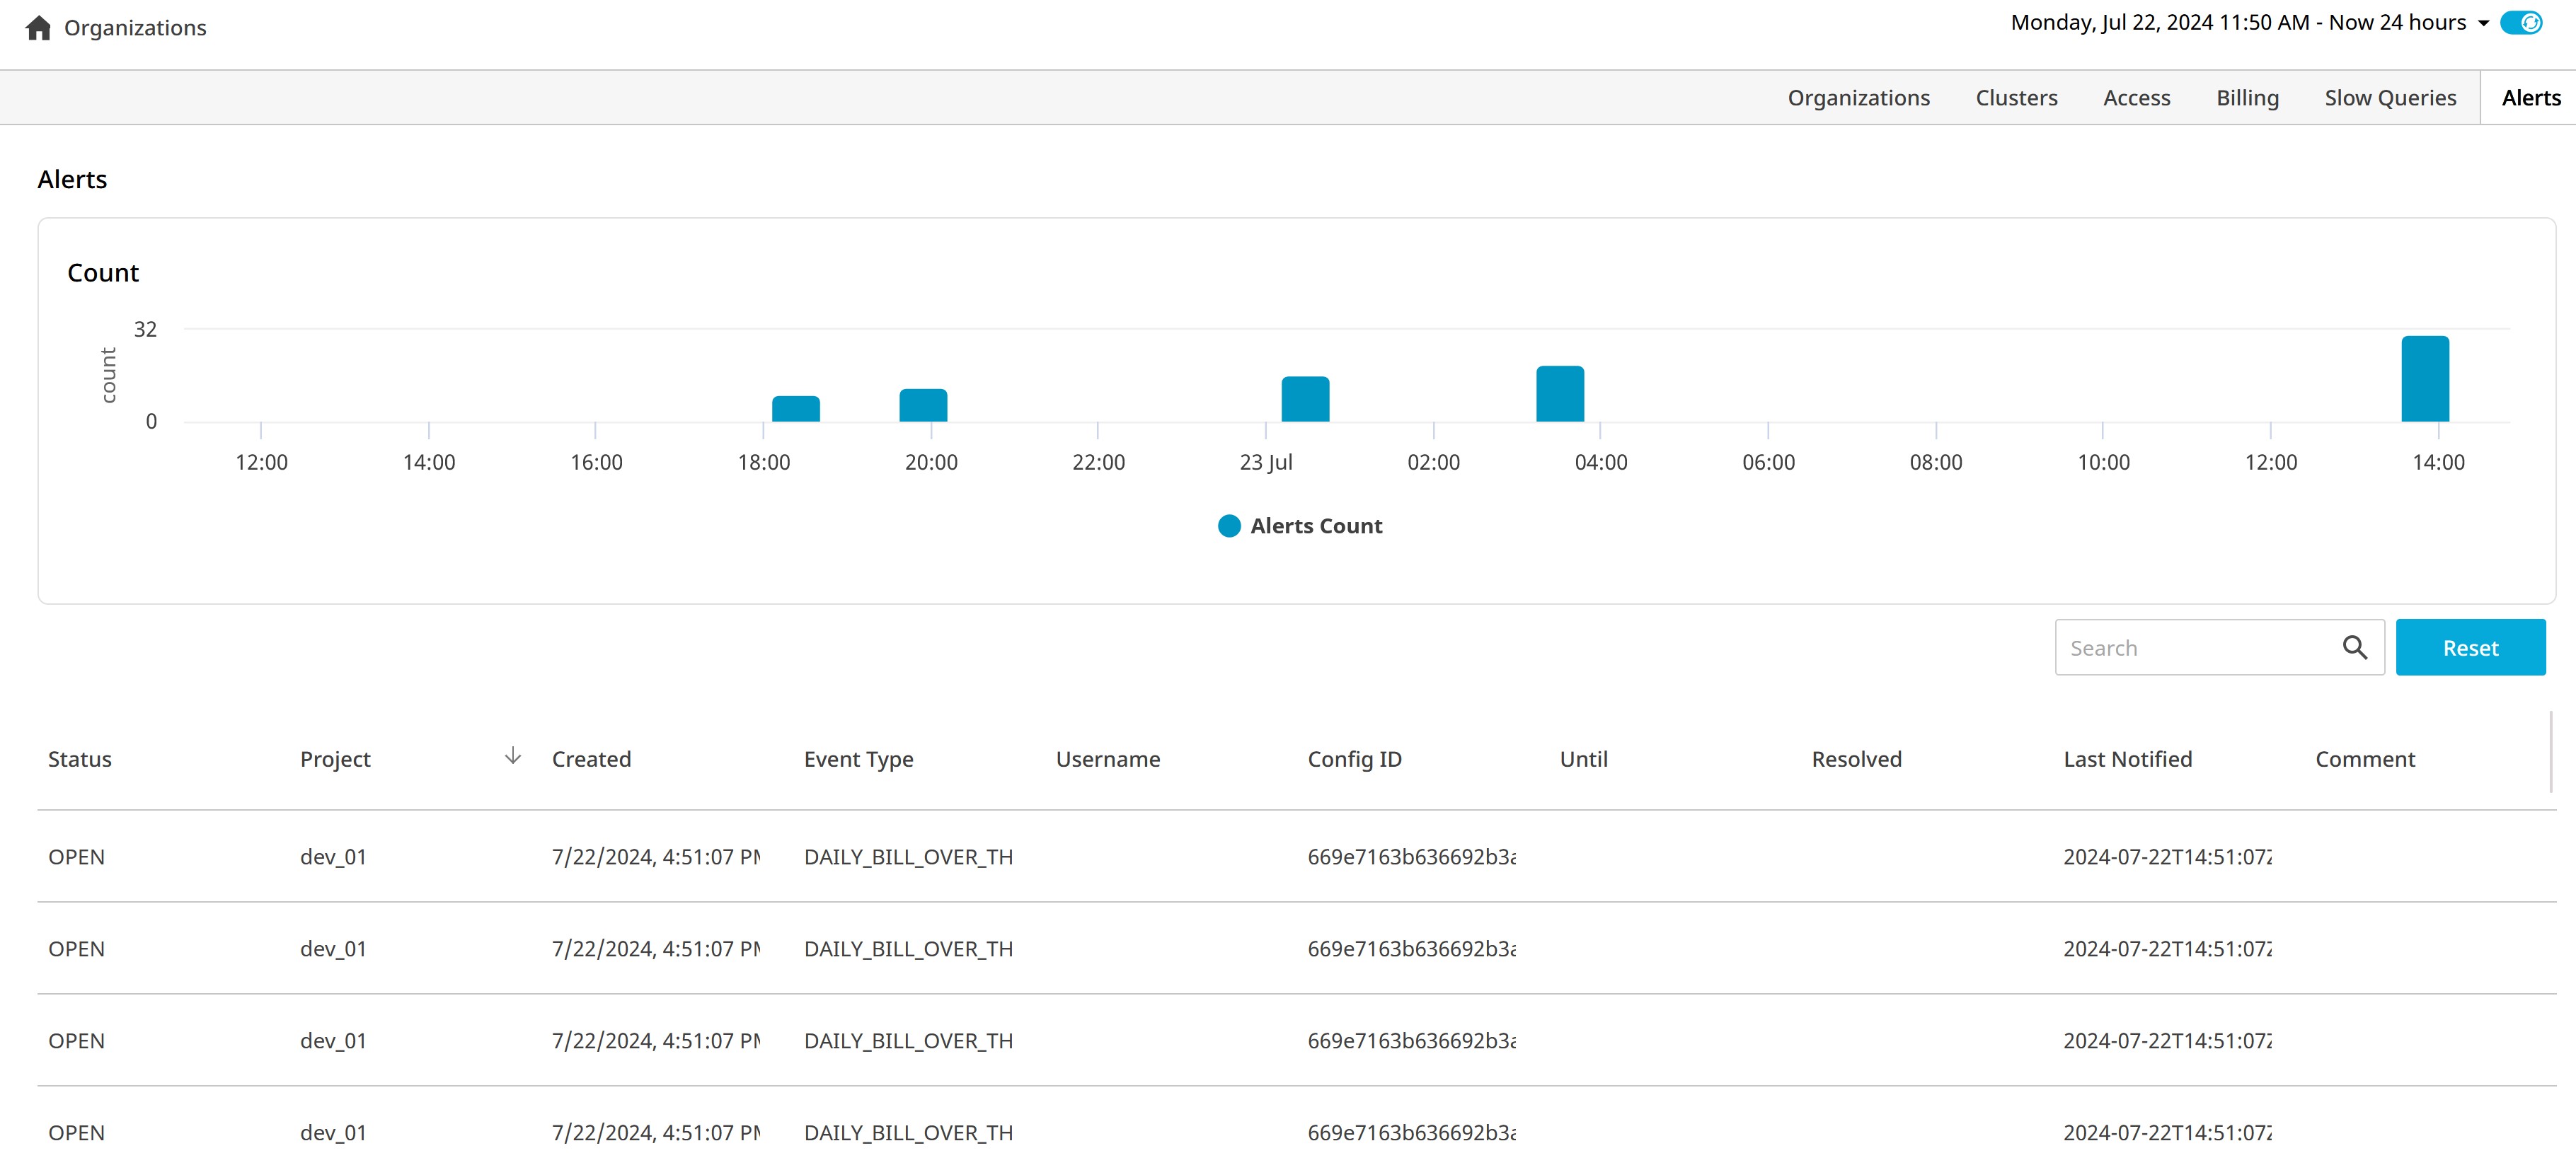The width and height of the screenshot is (2576, 1153).
Task: Click the tallest bar near 14:00
Action: 2425,380
